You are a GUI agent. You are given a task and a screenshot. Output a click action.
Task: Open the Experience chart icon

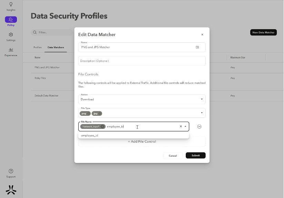pos(11,49)
